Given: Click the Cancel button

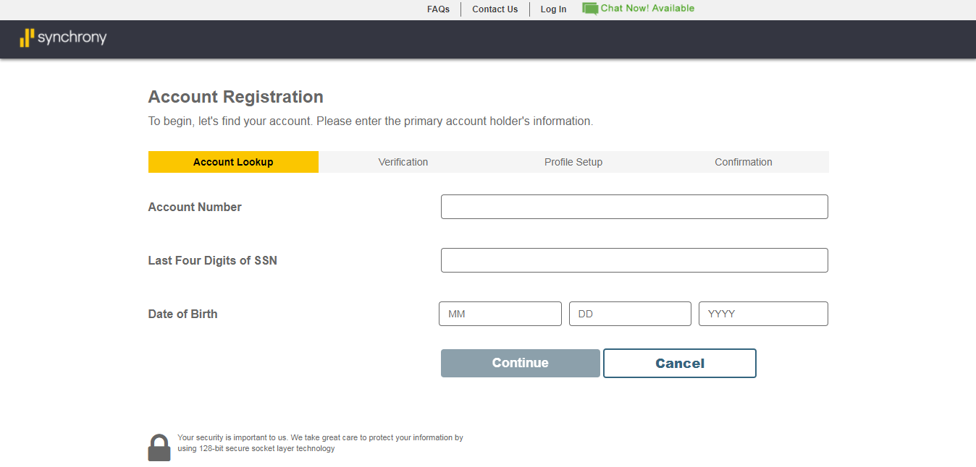Looking at the screenshot, I should coord(680,364).
